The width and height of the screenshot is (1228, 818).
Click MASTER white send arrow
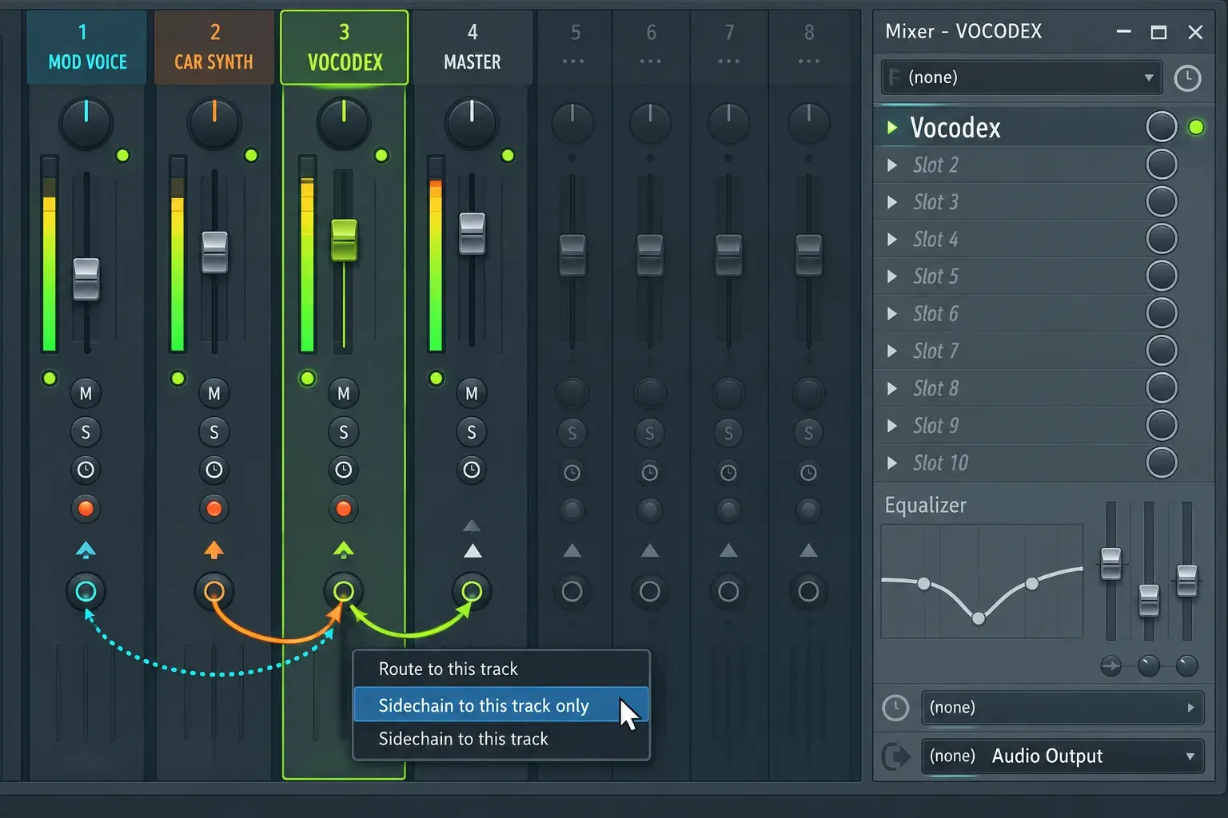(x=472, y=550)
